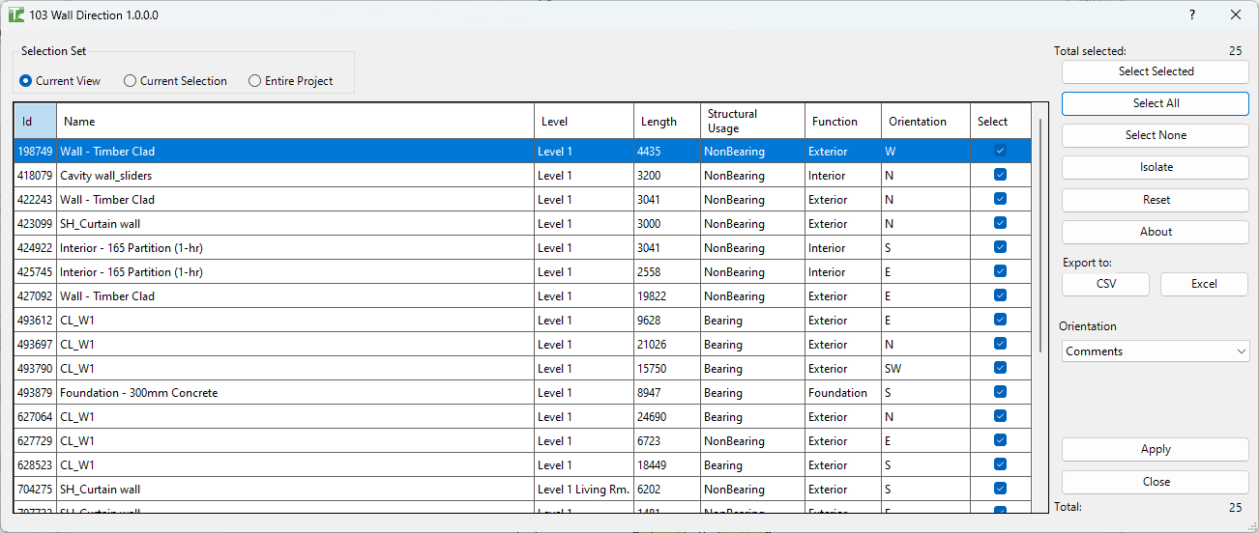Export the wall list to Excel
Viewport: 1259px width, 533px height.
1204,284
